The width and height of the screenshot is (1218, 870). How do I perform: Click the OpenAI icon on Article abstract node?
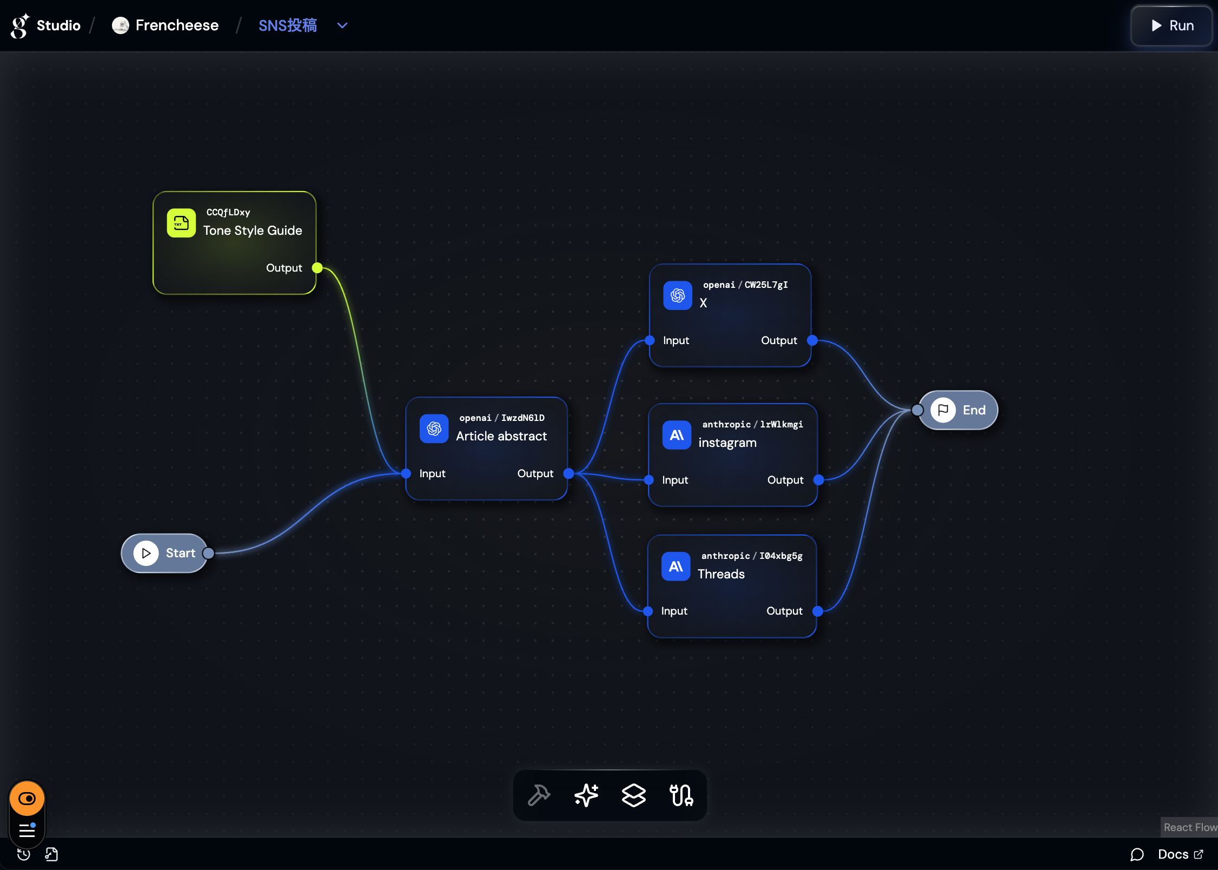click(x=434, y=429)
